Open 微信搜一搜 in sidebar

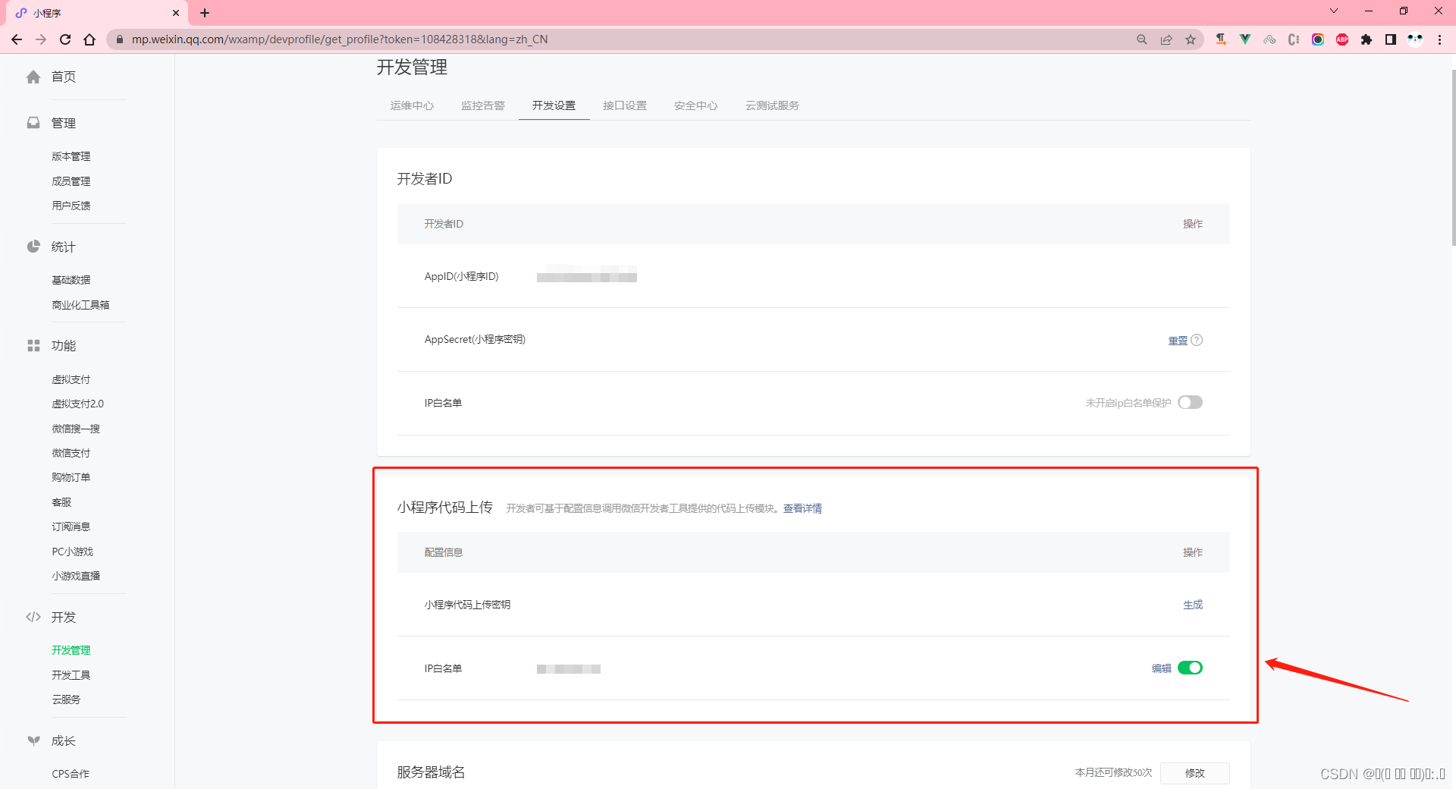(76, 429)
